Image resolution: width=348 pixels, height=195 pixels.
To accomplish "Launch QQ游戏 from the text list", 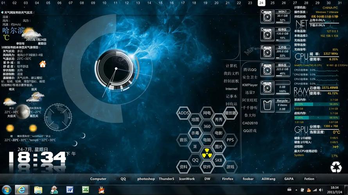I will coord(250,131).
